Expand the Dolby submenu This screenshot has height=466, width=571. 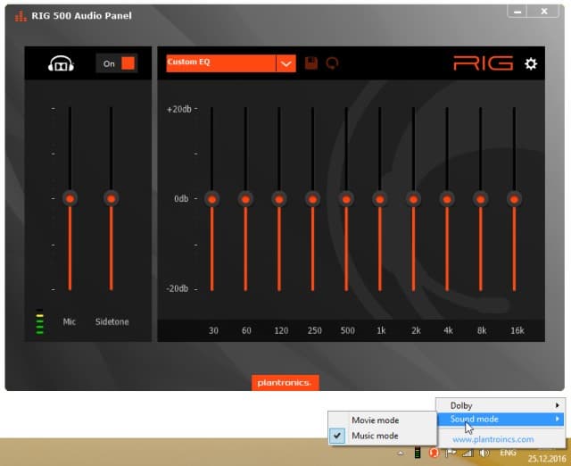coord(501,405)
